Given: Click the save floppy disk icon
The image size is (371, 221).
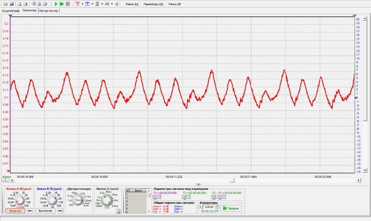Looking at the screenshot, I should (x=11, y=4).
